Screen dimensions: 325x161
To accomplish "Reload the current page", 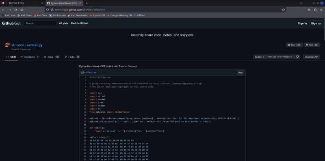I will pyautogui.click(x=16, y=10).
